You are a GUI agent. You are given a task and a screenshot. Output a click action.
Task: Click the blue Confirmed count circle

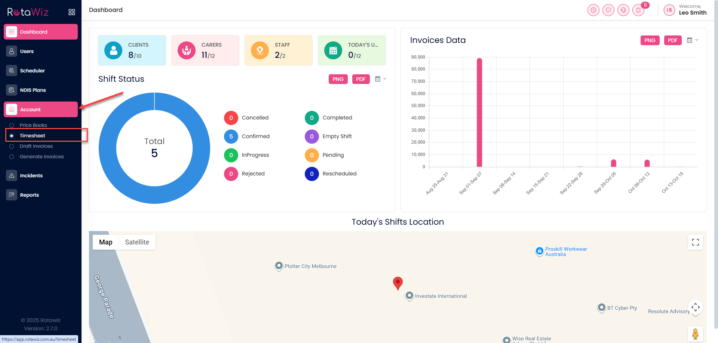[231, 137]
